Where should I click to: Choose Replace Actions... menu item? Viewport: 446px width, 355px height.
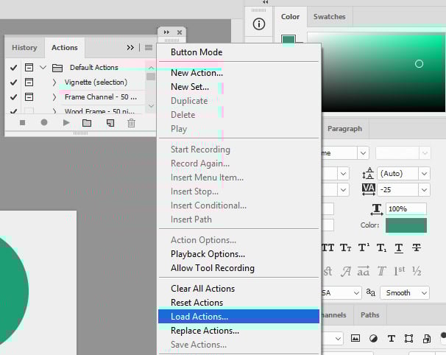pyautogui.click(x=205, y=331)
